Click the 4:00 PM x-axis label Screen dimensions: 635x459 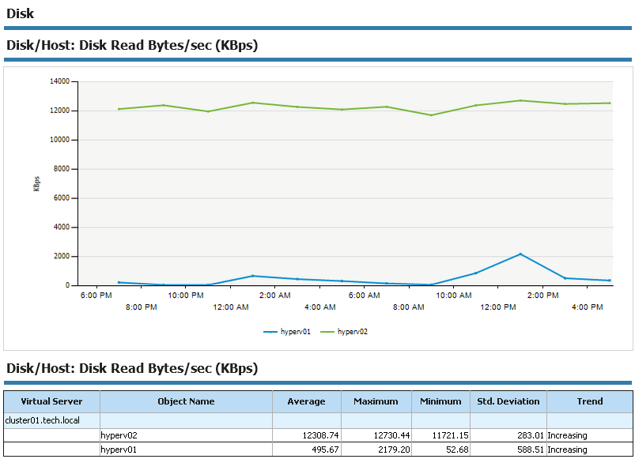click(x=588, y=307)
